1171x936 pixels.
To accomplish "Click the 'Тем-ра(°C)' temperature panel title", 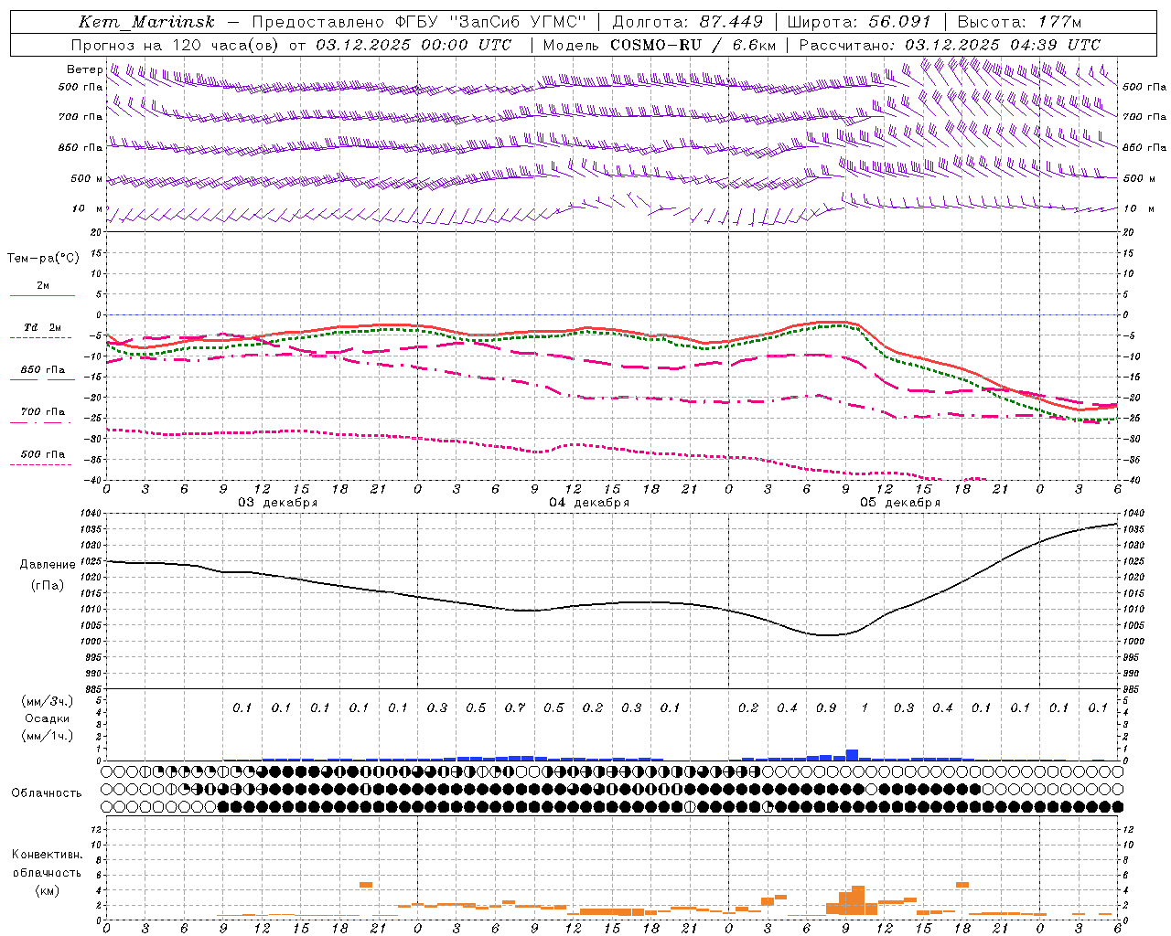I will point(43,259).
